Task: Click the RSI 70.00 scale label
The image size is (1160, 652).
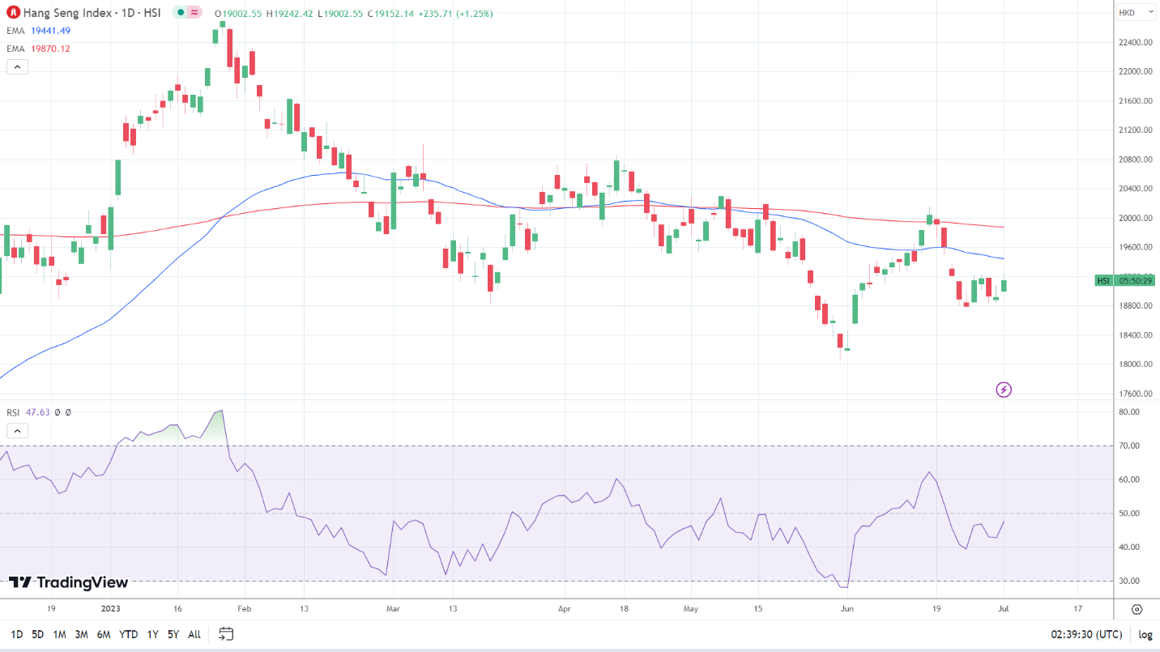Action: [x=1130, y=445]
